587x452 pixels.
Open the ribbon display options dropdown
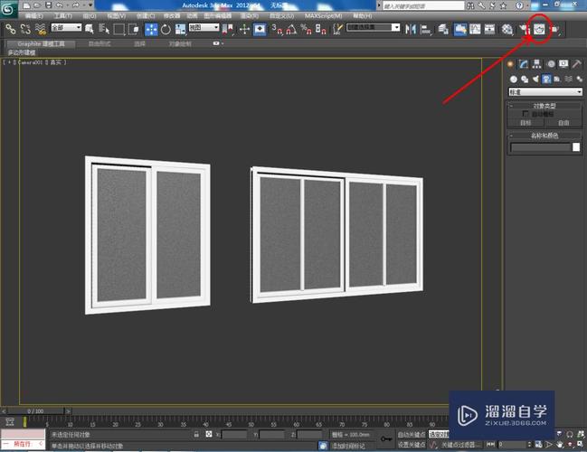pos(216,43)
